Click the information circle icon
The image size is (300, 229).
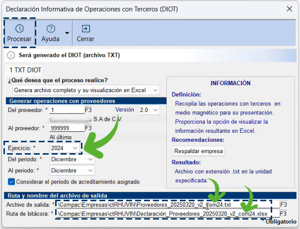pyautogui.click(x=11, y=56)
